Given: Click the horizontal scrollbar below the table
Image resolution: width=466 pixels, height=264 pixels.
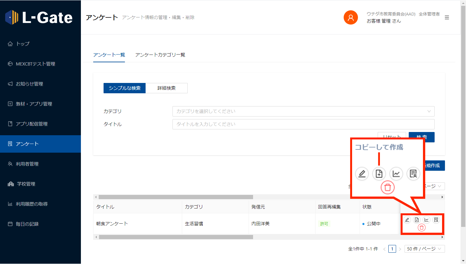Looking at the screenshot, I should pyautogui.click(x=176, y=237).
